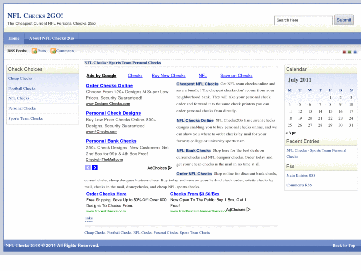Click the Save on Checks ad link
This screenshot has height=271, width=361.
236,76
